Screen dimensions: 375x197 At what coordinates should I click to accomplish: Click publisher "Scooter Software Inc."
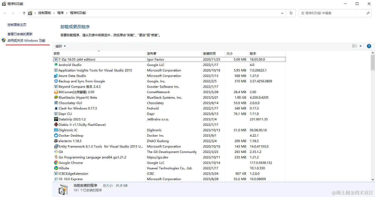point(163,87)
